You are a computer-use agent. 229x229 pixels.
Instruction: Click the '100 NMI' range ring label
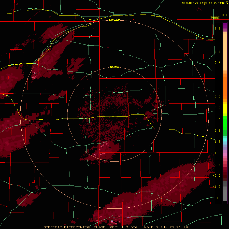coord(114,20)
